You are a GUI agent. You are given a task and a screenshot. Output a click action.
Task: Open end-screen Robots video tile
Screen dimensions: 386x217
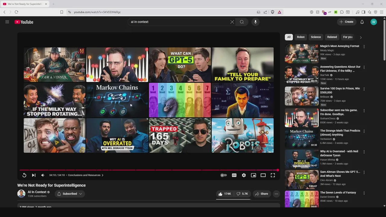[x=242, y=135]
